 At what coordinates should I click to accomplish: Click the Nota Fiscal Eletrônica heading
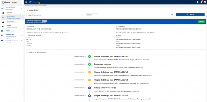point(34,21)
